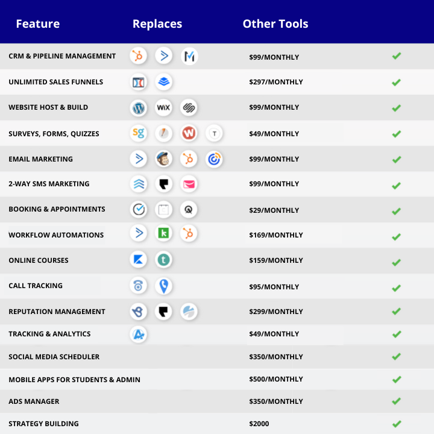
Task: Click the Wix icon in Website Host row
Action: pyautogui.click(x=163, y=107)
